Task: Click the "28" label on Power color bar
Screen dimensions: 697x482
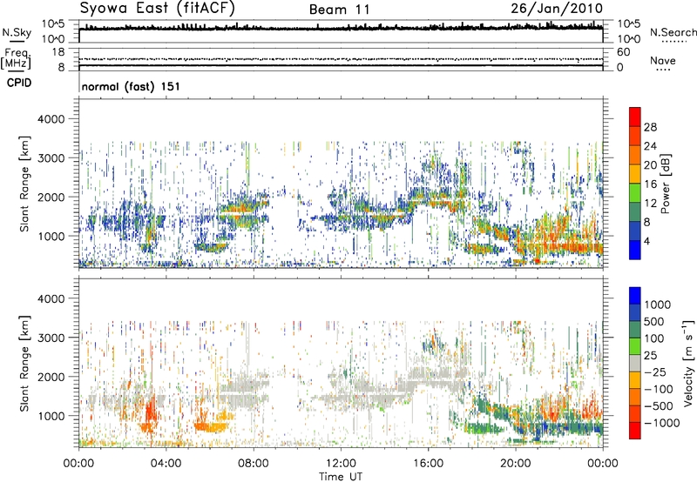Action: click(x=650, y=127)
